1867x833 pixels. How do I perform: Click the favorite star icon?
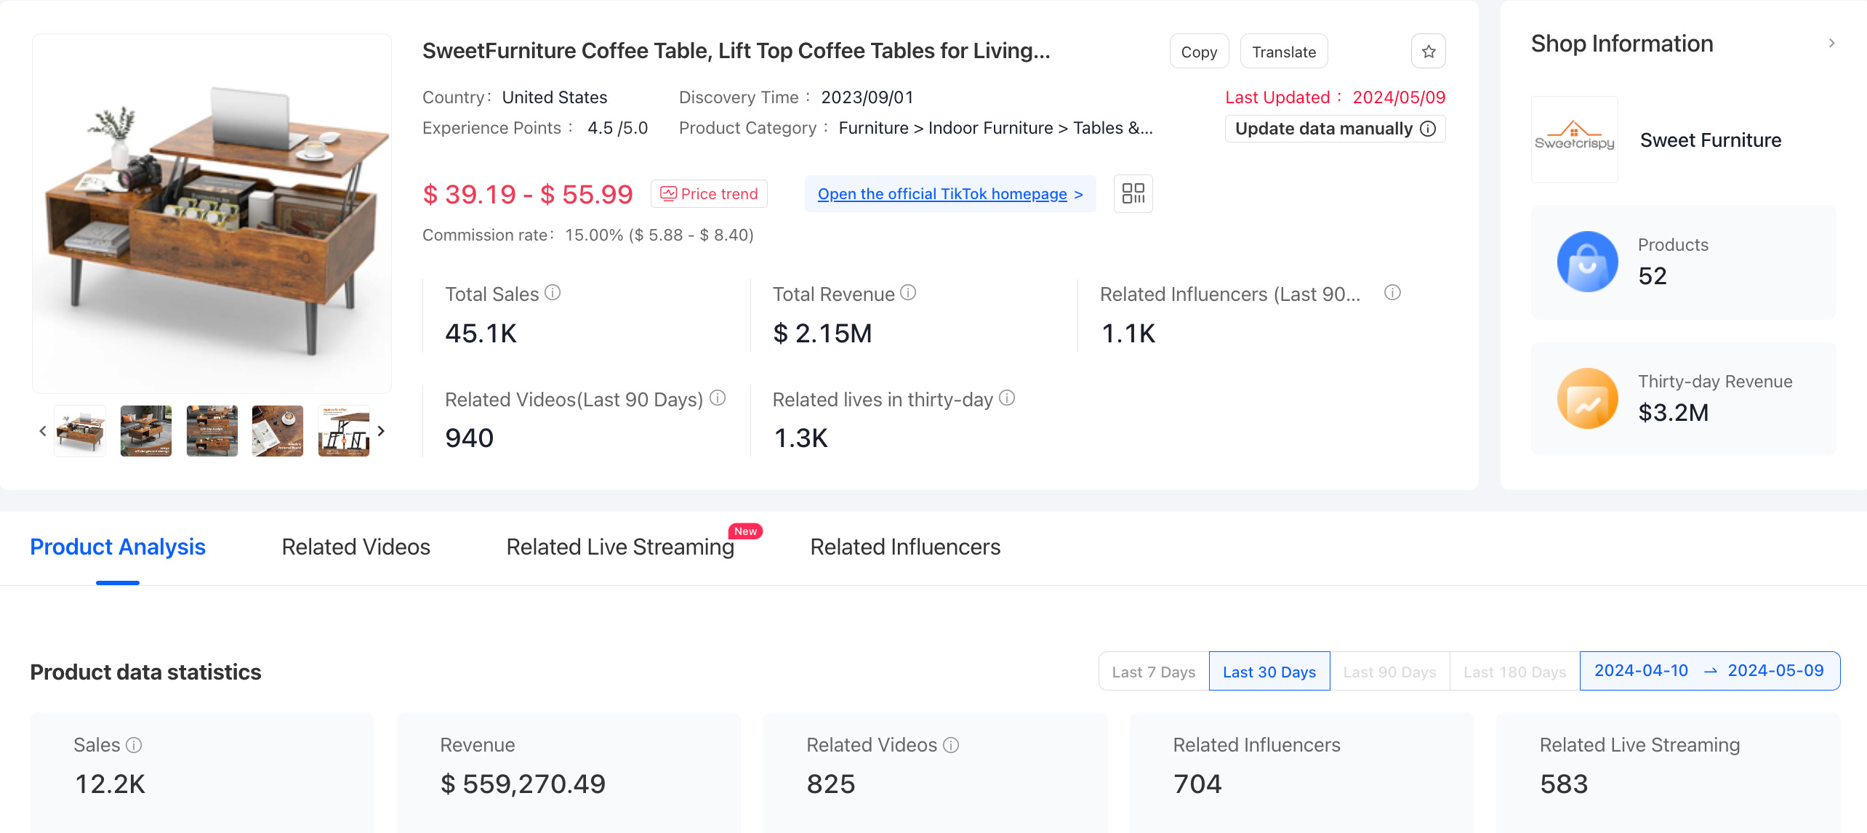pyautogui.click(x=1428, y=52)
